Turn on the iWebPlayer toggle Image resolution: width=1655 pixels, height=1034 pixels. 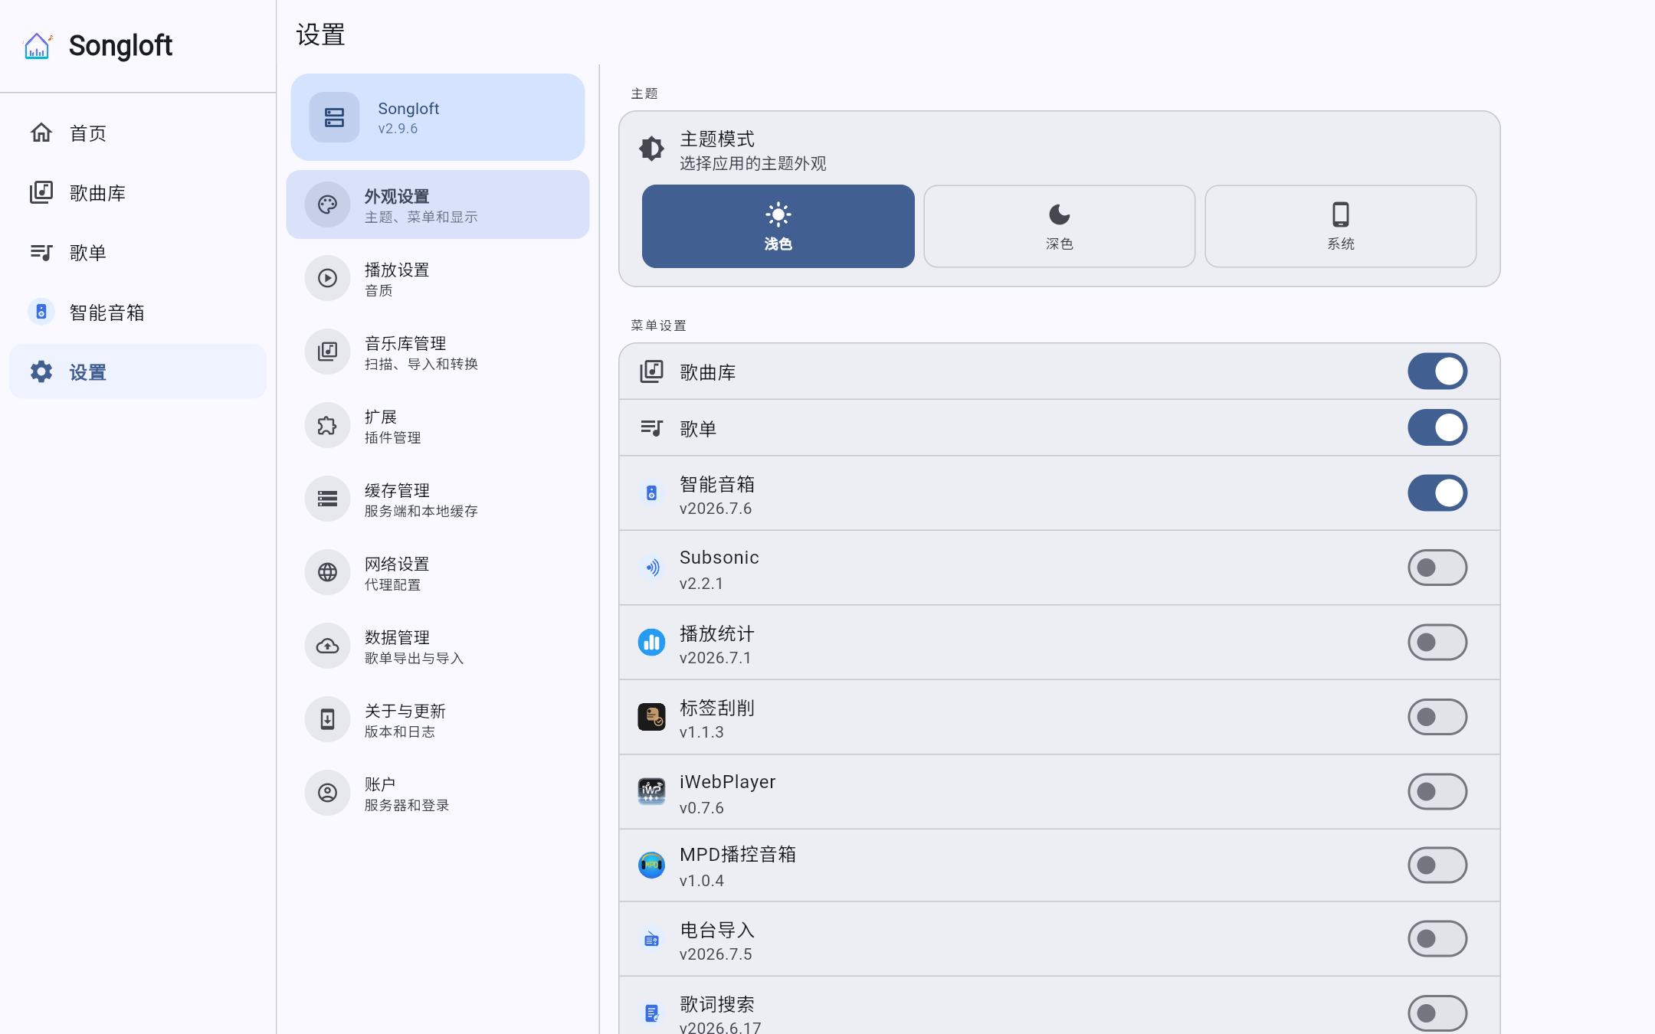pos(1437,791)
